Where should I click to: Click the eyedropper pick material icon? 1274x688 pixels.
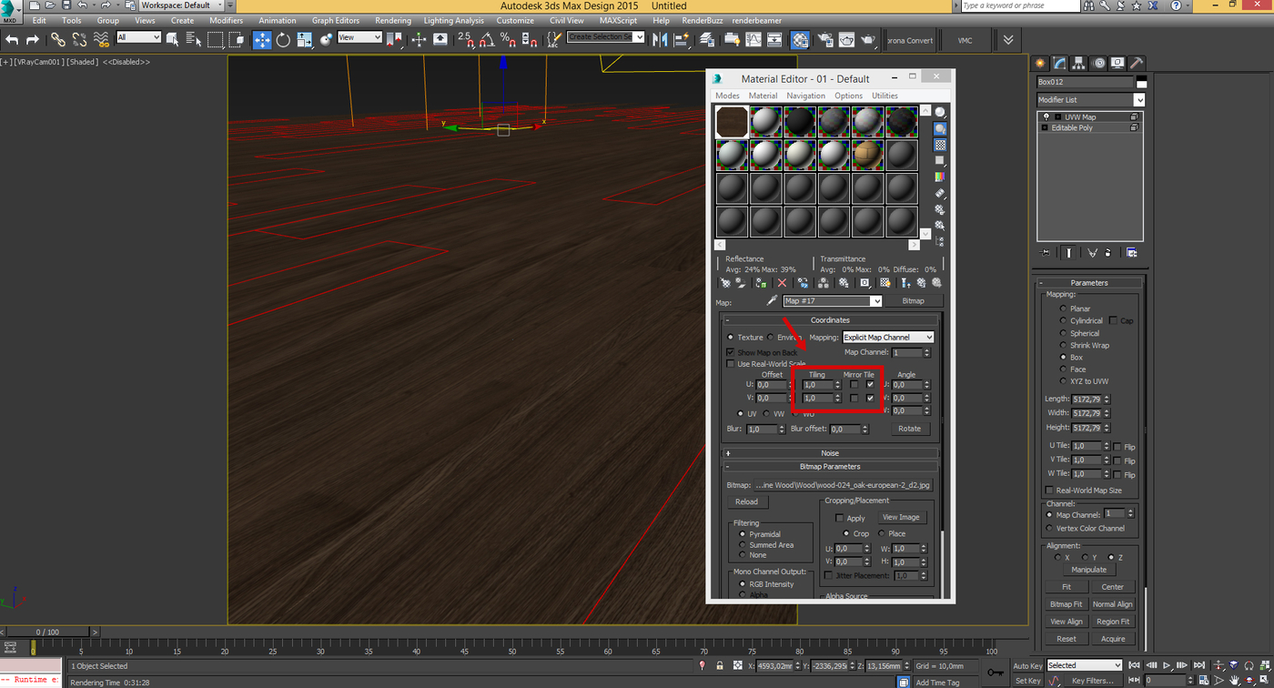772,300
